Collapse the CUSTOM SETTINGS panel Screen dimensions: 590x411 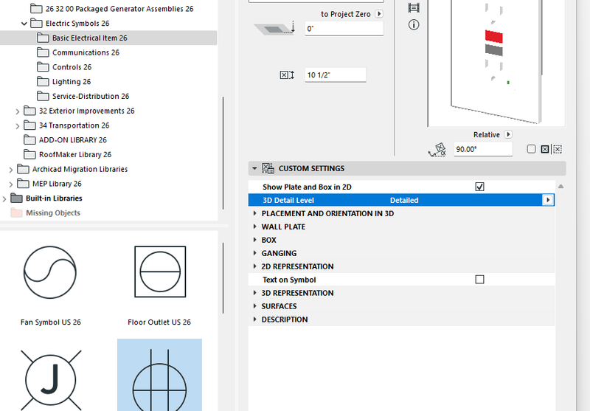point(254,168)
